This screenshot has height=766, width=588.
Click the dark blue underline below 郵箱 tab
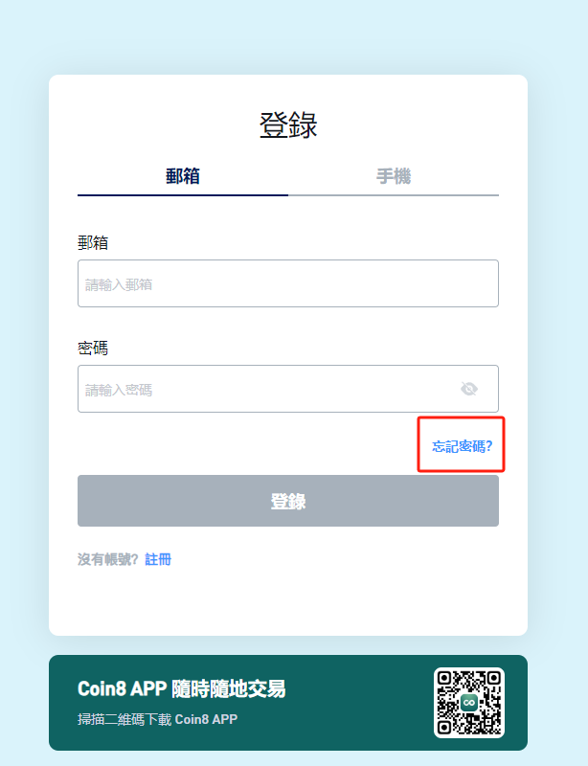tap(183, 195)
